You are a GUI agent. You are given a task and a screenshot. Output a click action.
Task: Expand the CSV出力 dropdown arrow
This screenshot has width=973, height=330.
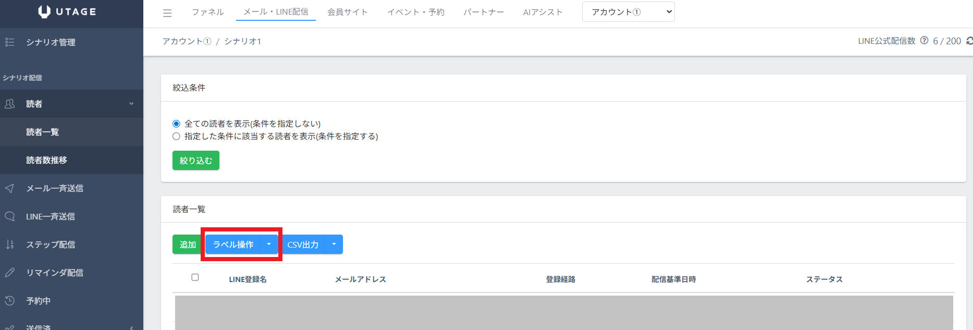point(334,244)
